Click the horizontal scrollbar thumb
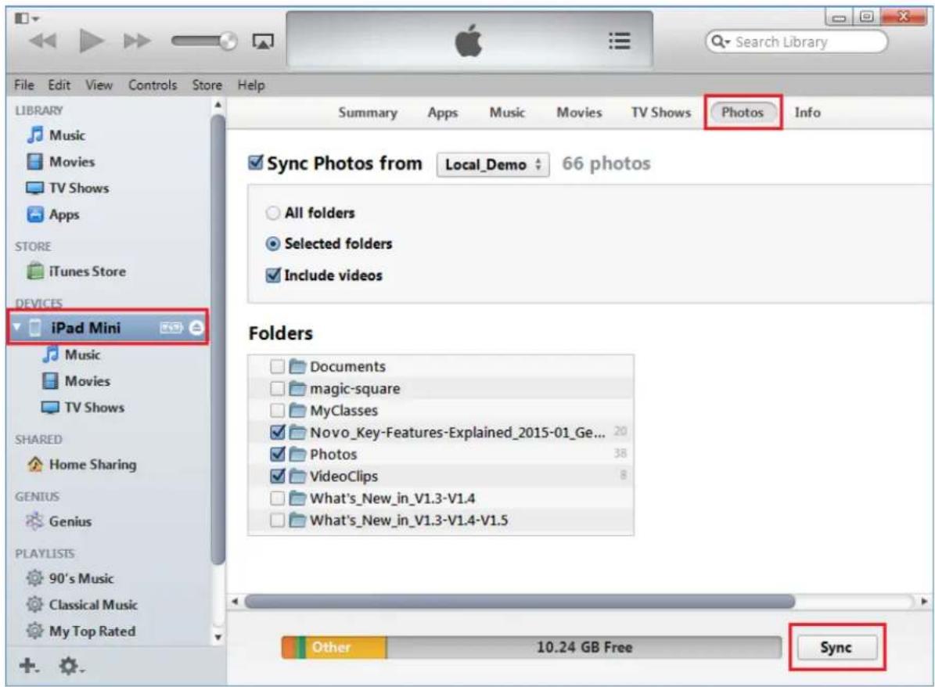This screenshot has width=935, height=687. point(520,601)
